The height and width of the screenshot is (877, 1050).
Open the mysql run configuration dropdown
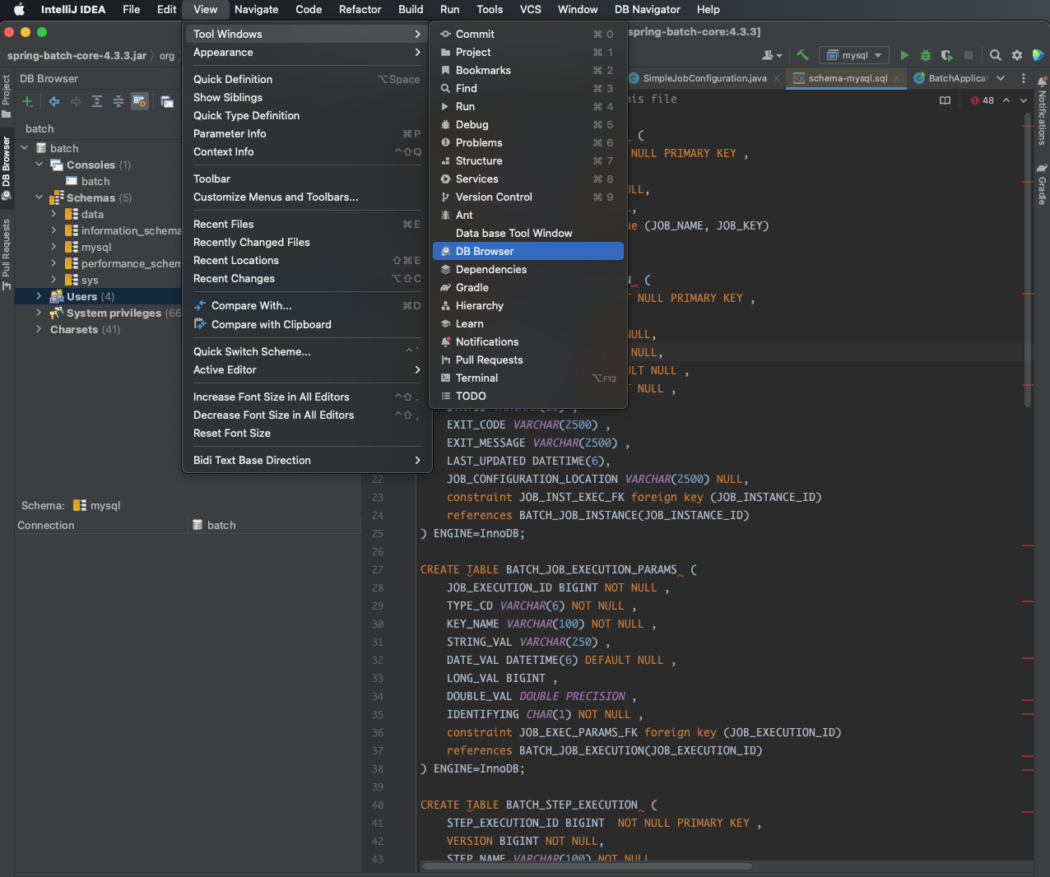(854, 55)
